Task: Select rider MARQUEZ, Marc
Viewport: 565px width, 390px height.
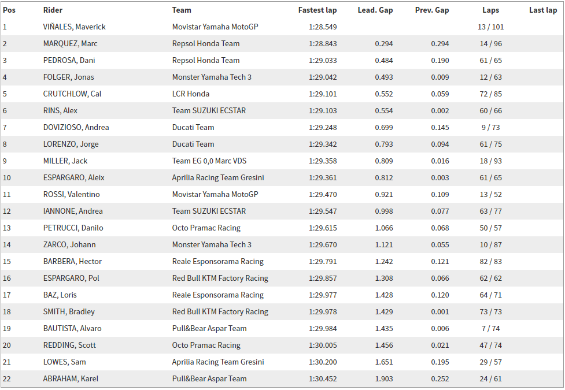Action: coord(71,43)
